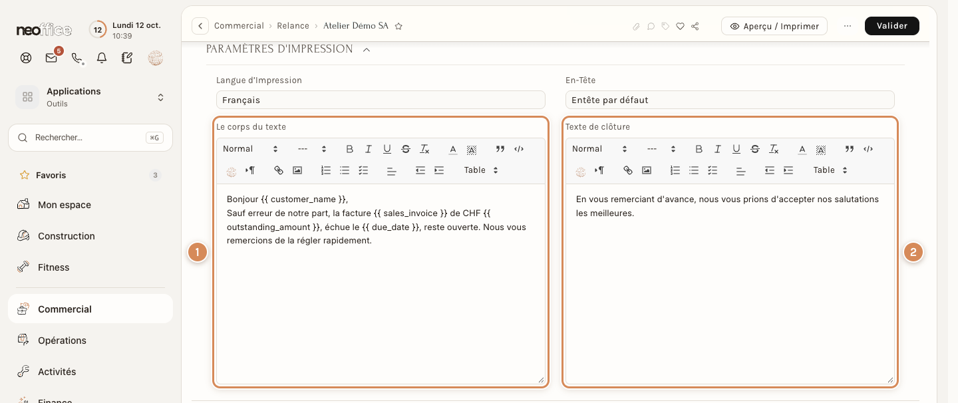The image size is (958, 403).
Task: Like the document with heart icon
Action: coord(680,27)
